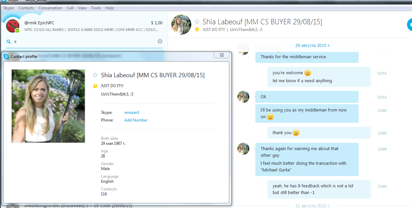Click avatar beside 'Thanks again for warning me'
Image resolution: width=412 pixels, height=208 pixels.
243,149
